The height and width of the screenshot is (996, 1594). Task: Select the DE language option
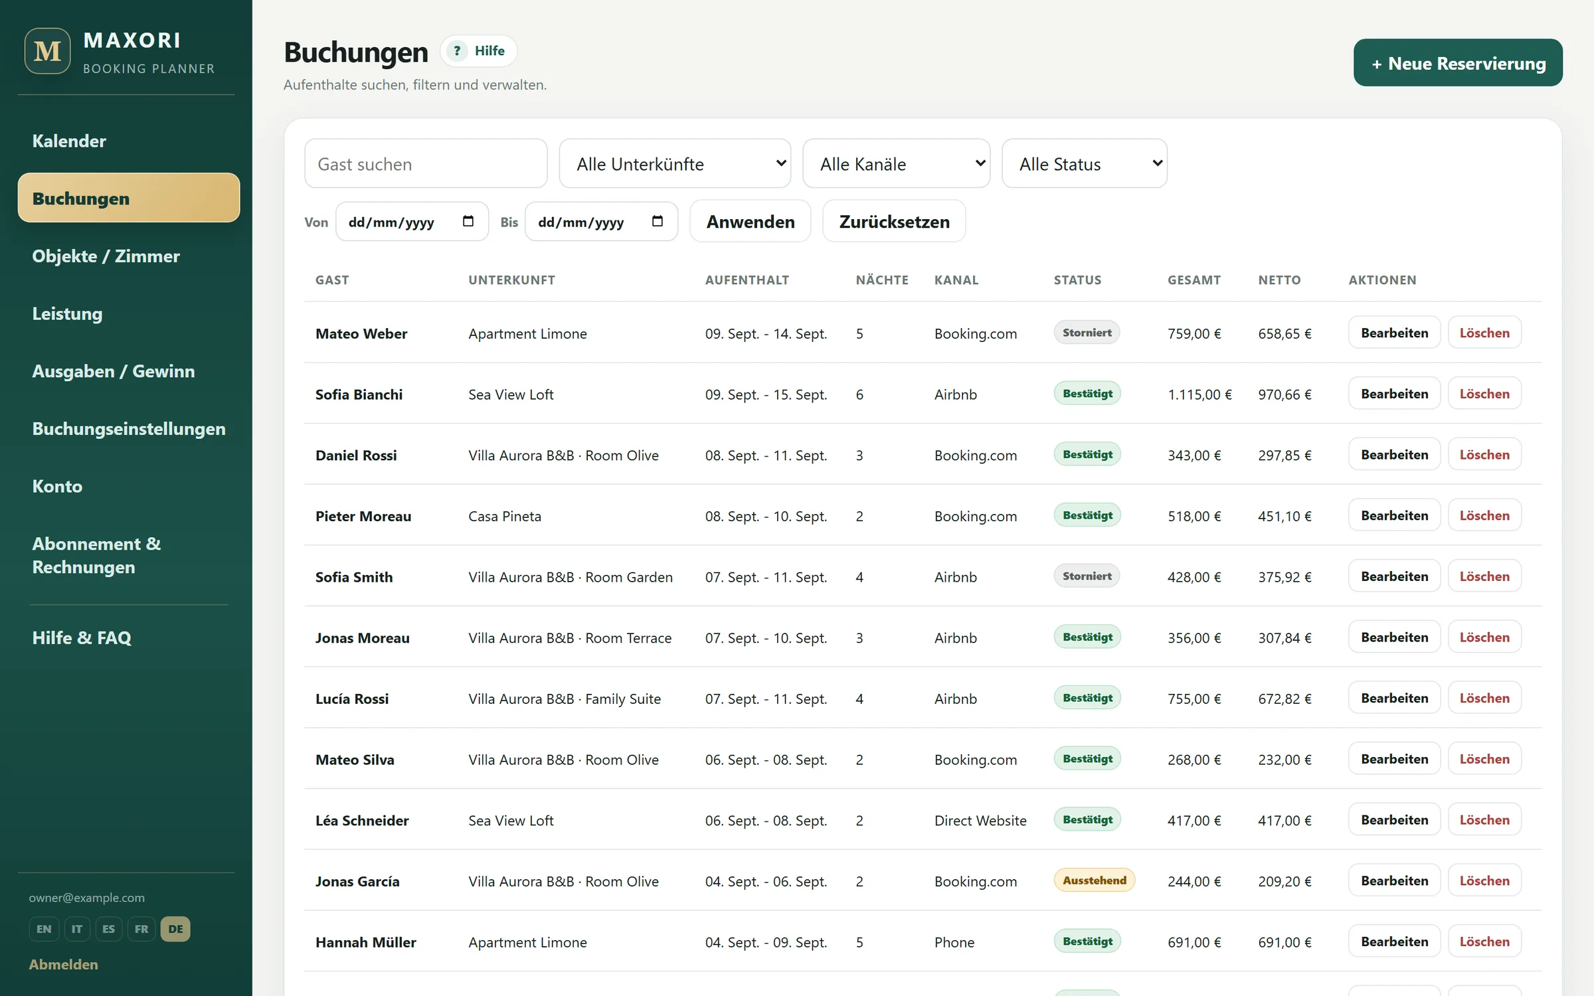pyautogui.click(x=175, y=928)
